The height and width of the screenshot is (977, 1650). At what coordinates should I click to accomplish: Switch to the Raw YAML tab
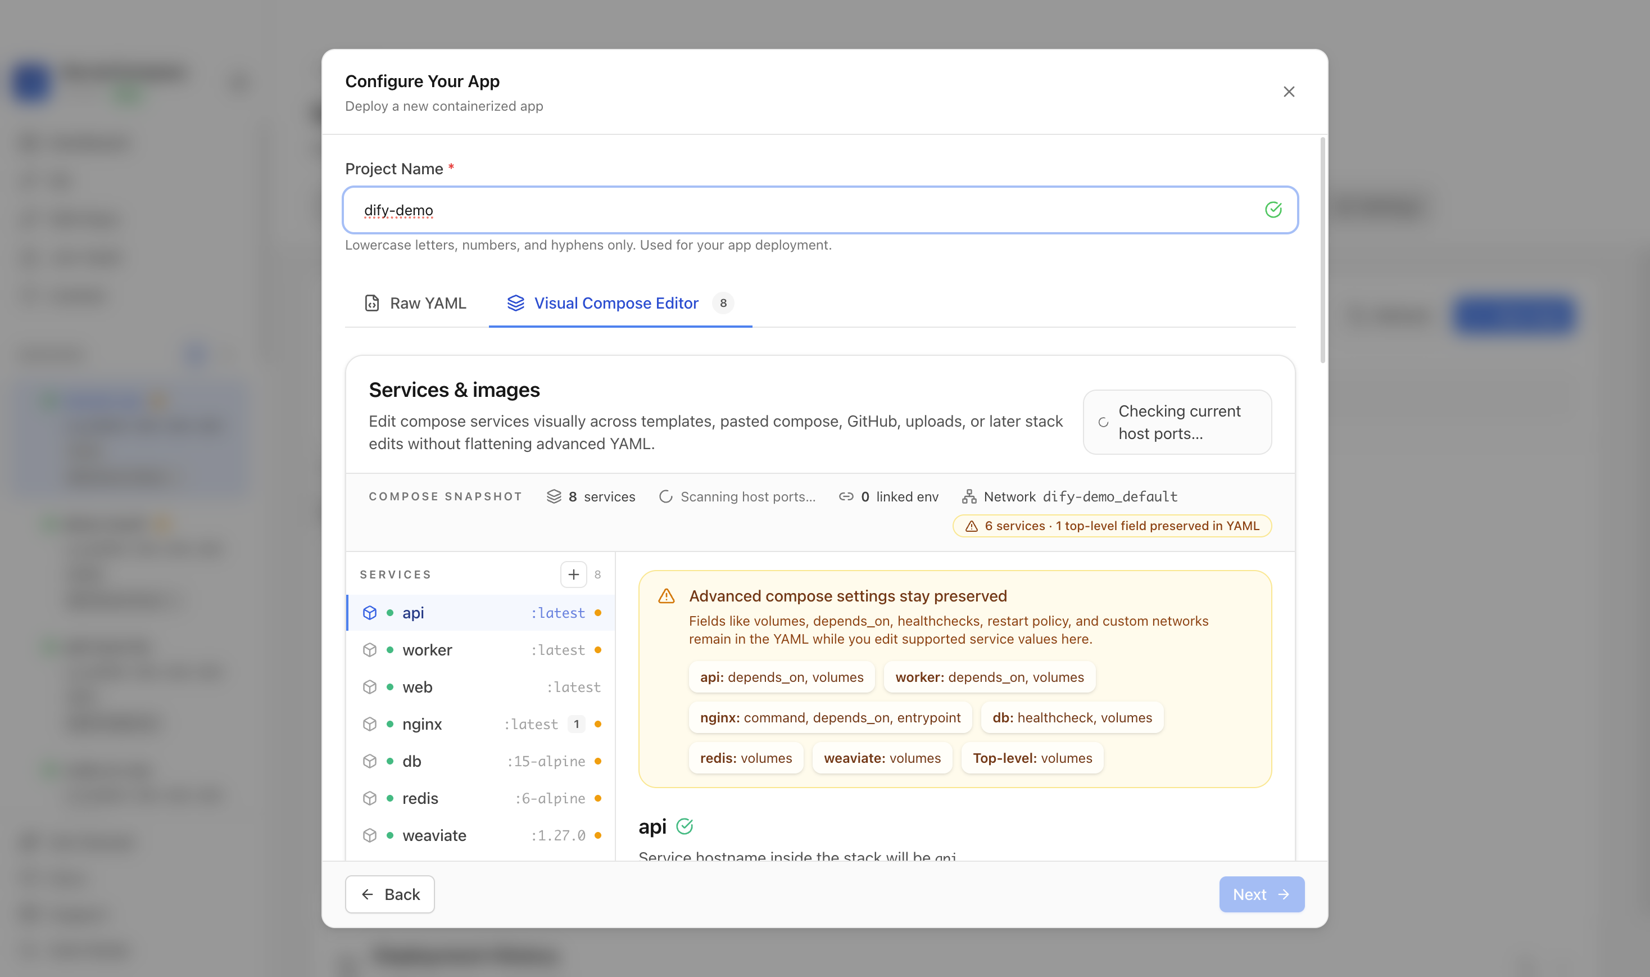416,303
